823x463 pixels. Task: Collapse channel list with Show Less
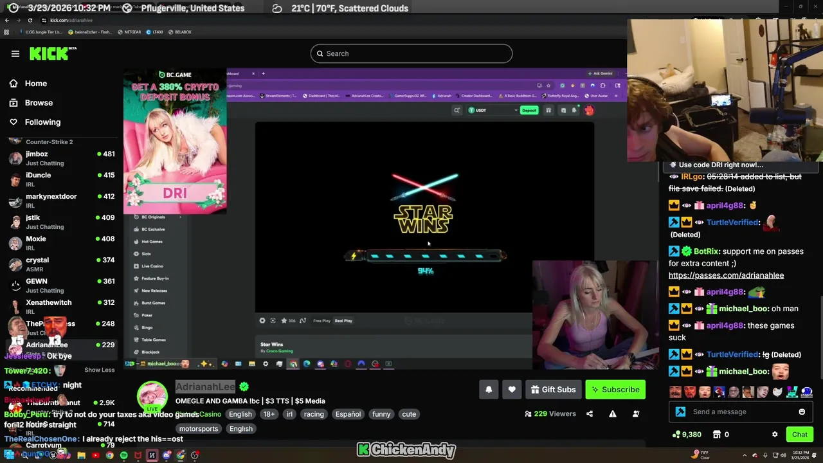click(x=100, y=370)
